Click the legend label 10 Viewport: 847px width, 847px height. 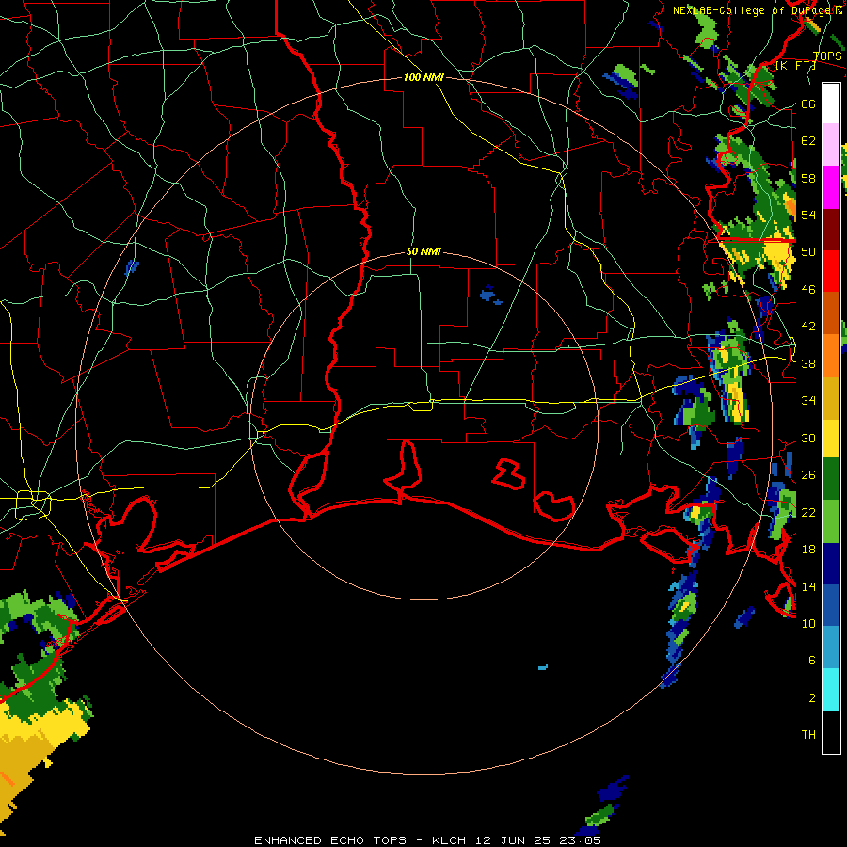pyautogui.click(x=808, y=624)
